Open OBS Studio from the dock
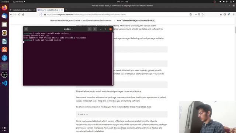Viewport: 236px width, 133px height. [x=4, y=75]
